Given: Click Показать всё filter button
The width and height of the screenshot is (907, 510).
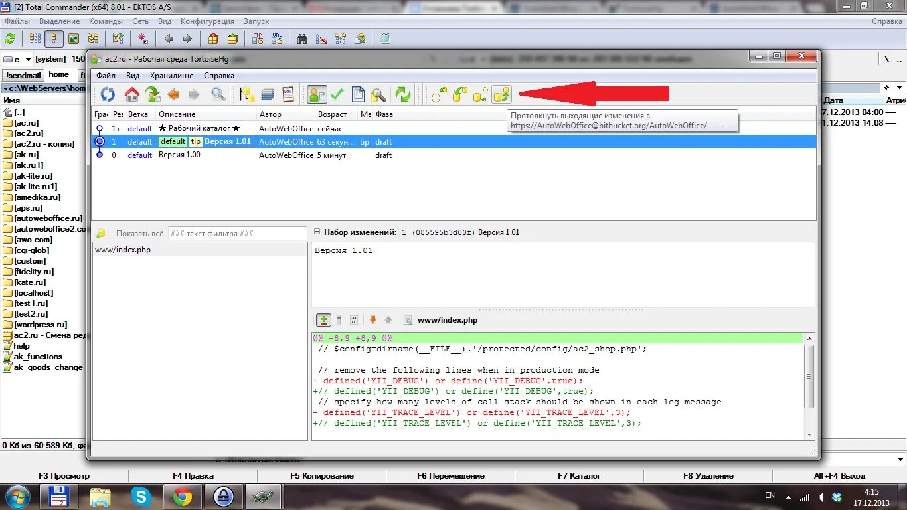Looking at the screenshot, I should (139, 234).
